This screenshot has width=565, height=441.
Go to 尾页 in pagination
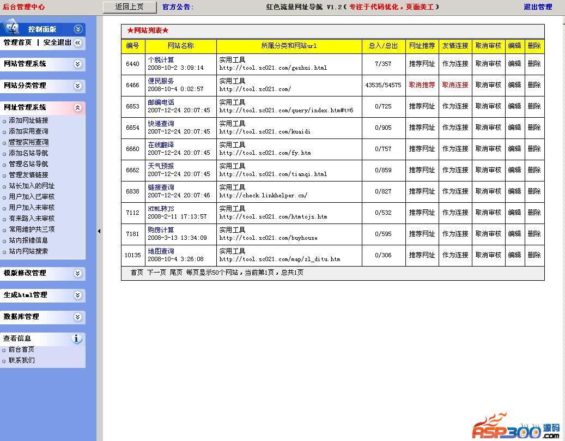click(x=176, y=273)
